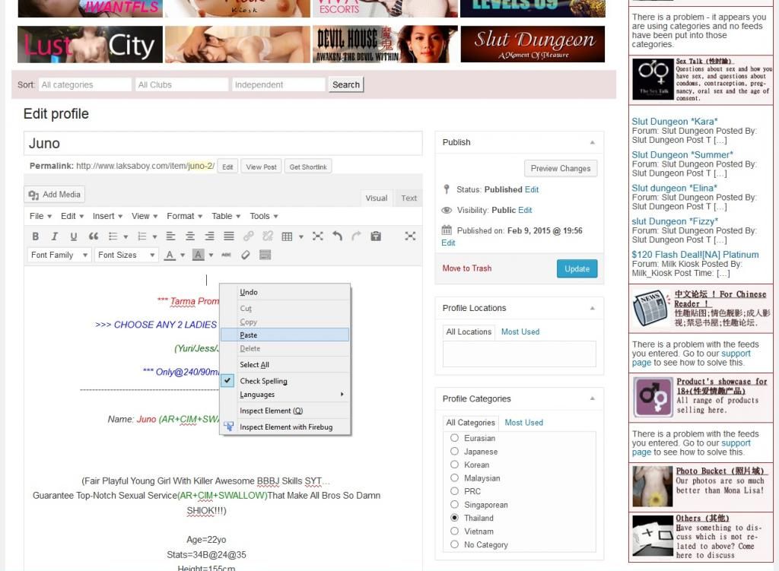Click the undo arrow icon
Screen dimensions: 779x571
(337, 236)
